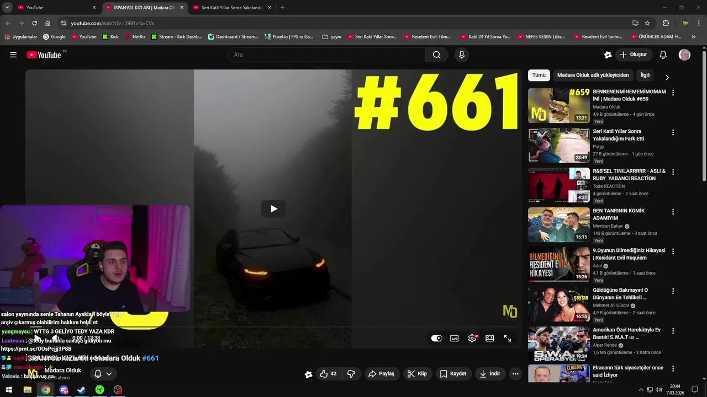Enable subtitles with captions icon
The width and height of the screenshot is (707, 397).
click(x=454, y=338)
